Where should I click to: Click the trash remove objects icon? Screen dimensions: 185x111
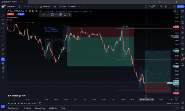[3, 77]
